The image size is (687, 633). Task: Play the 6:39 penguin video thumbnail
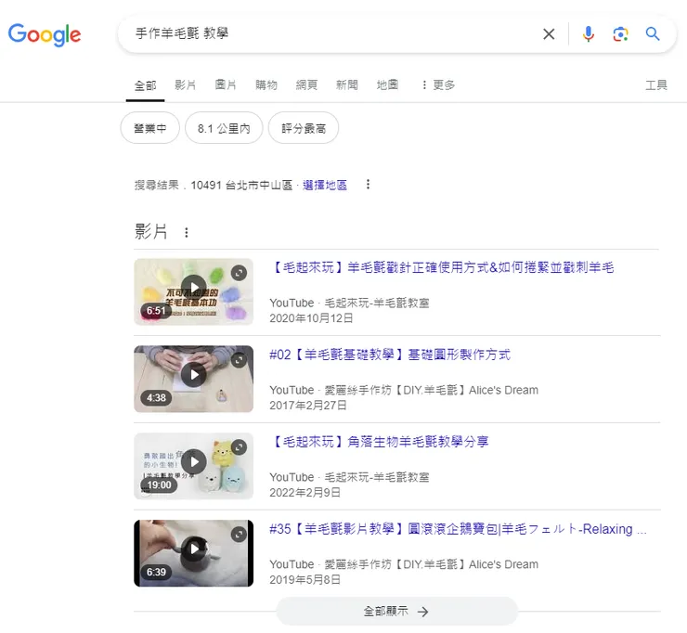[194, 553]
